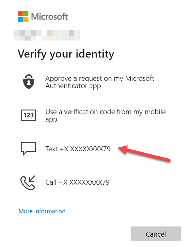Click the Microsoft wordmark text
190x250 pixels.
50,16
